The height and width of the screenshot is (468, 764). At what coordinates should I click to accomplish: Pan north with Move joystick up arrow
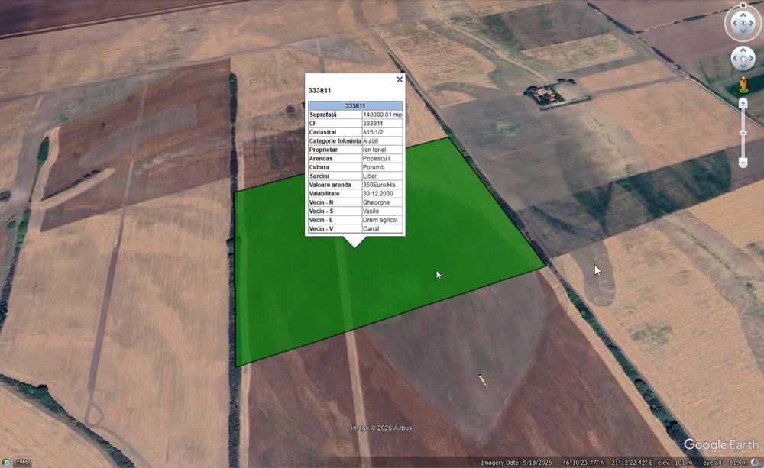743,50
